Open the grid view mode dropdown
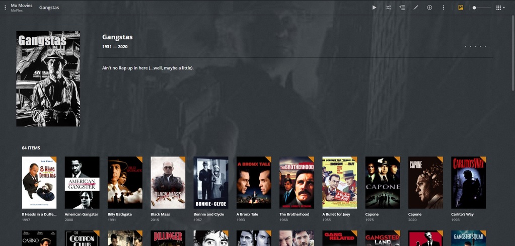Viewport: 515px width, 246px height. pos(500,8)
